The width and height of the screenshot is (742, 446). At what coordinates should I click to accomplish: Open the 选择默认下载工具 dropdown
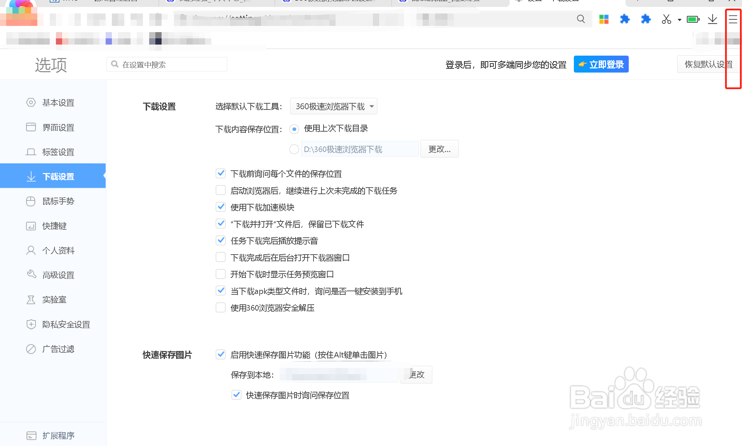[x=333, y=106]
